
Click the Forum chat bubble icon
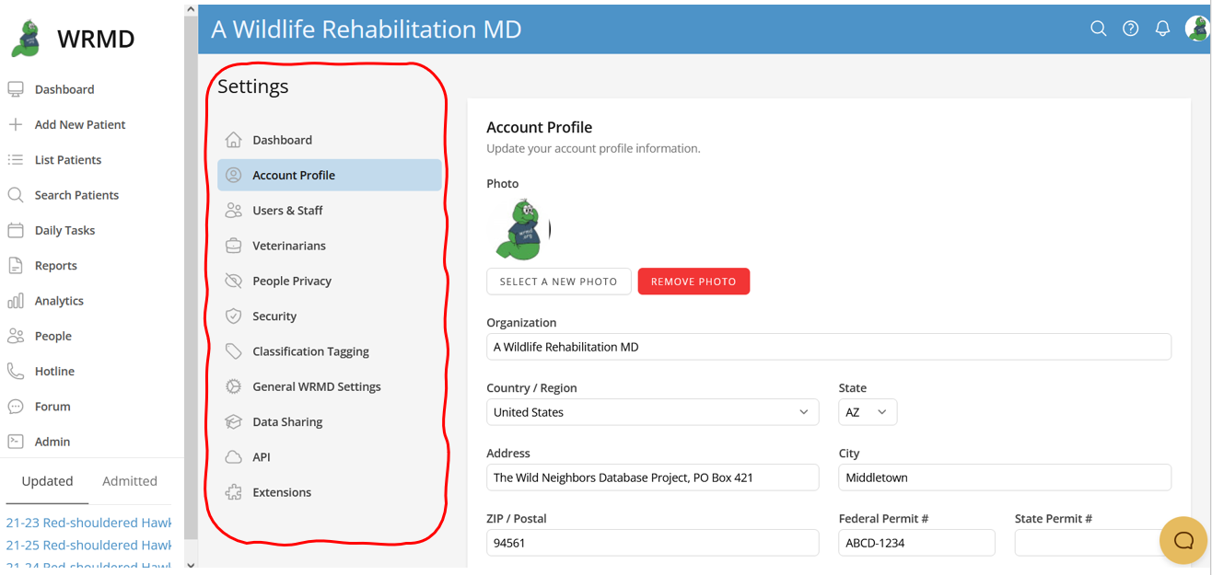click(x=16, y=407)
